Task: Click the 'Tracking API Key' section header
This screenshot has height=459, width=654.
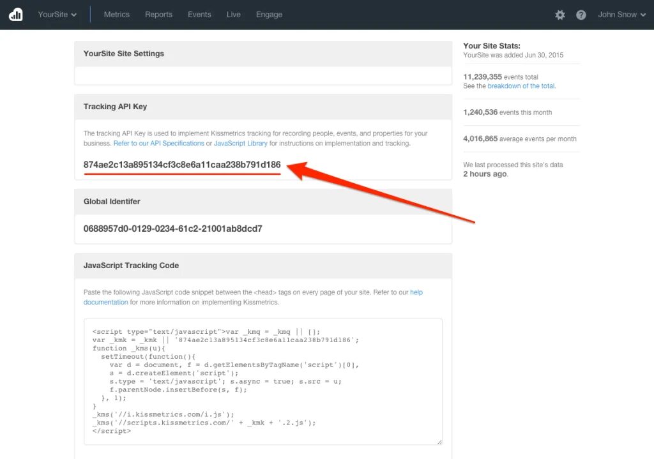Action: [x=115, y=107]
